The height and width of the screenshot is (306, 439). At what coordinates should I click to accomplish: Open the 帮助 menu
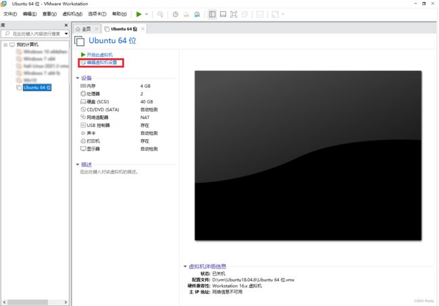tap(120, 14)
